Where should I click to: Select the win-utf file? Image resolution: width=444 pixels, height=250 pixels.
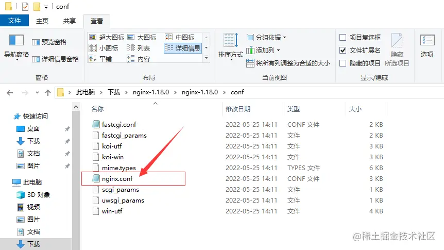(112, 211)
